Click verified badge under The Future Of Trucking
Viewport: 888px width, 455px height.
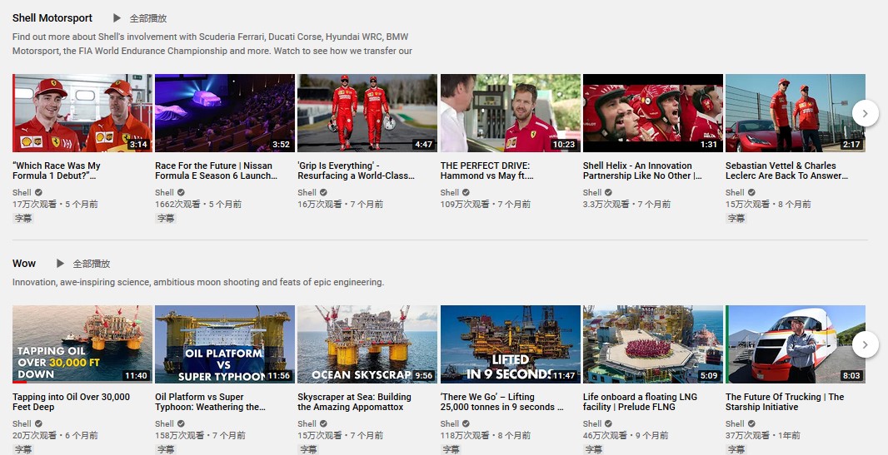(751, 423)
